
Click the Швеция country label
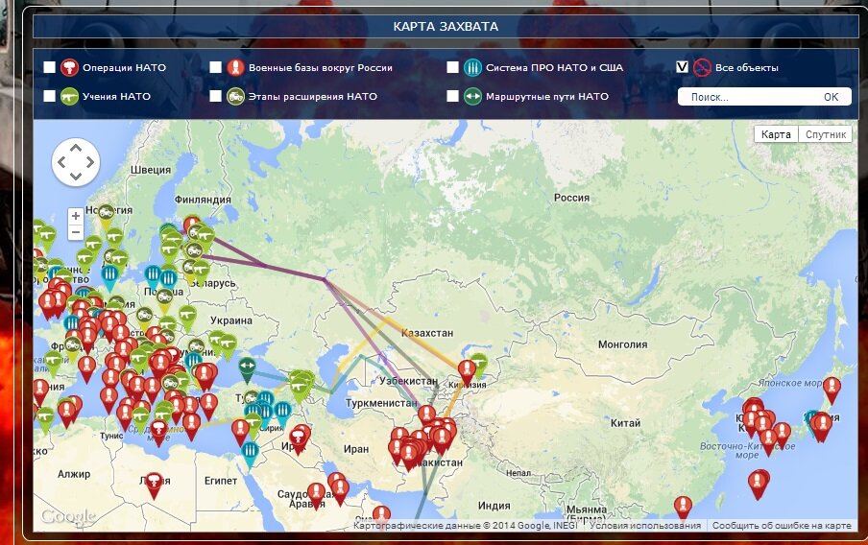pyautogui.click(x=151, y=170)
